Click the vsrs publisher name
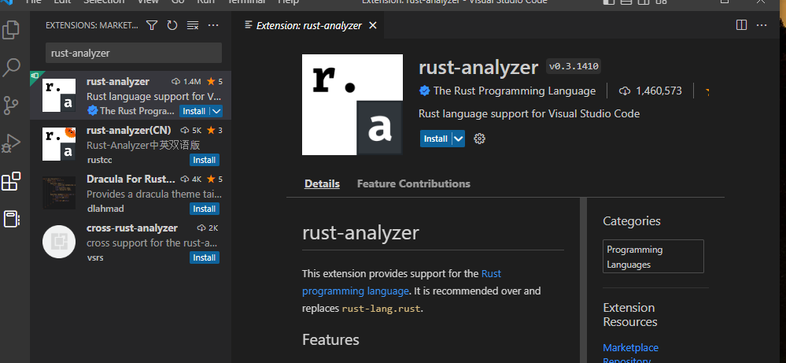Screen dimensions: 786x363 [x=95, y=257]
